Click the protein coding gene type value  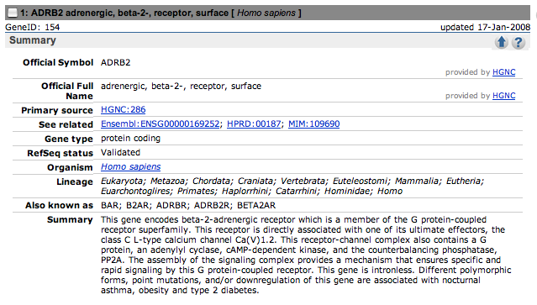[x=130, y=139]
